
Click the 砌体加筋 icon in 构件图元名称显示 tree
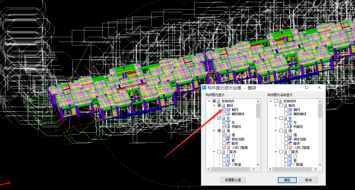coord(290,139)
